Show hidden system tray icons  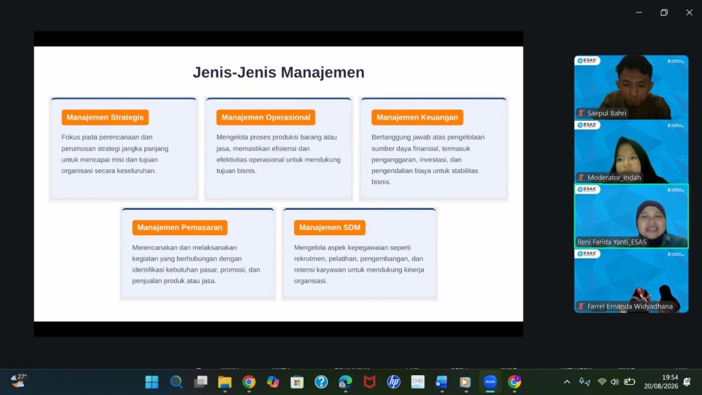(x=567, y=382)
